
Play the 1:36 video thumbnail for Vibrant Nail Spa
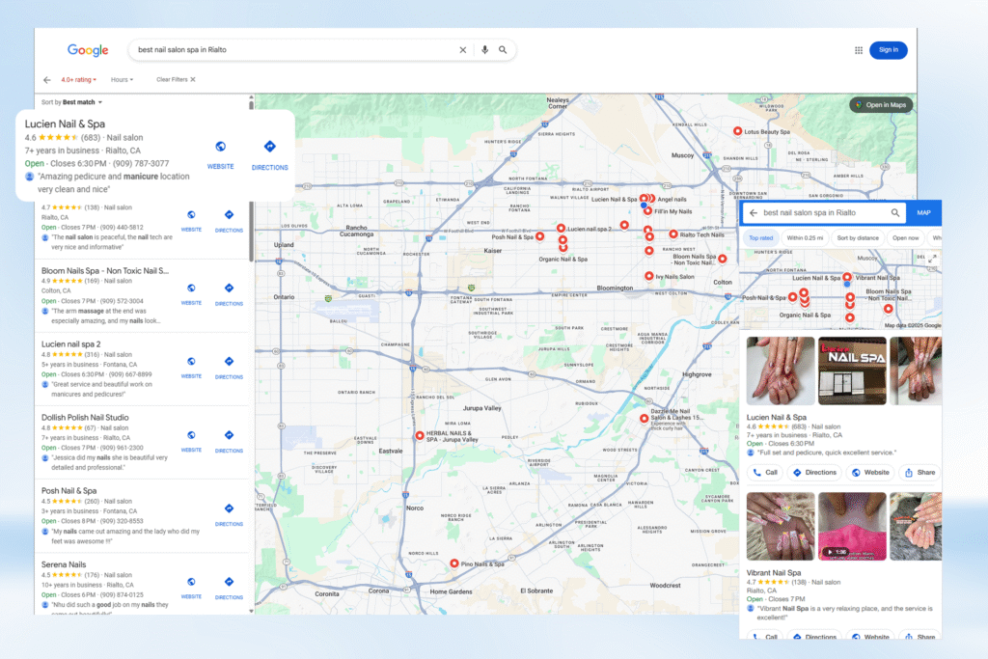point(852,526)
